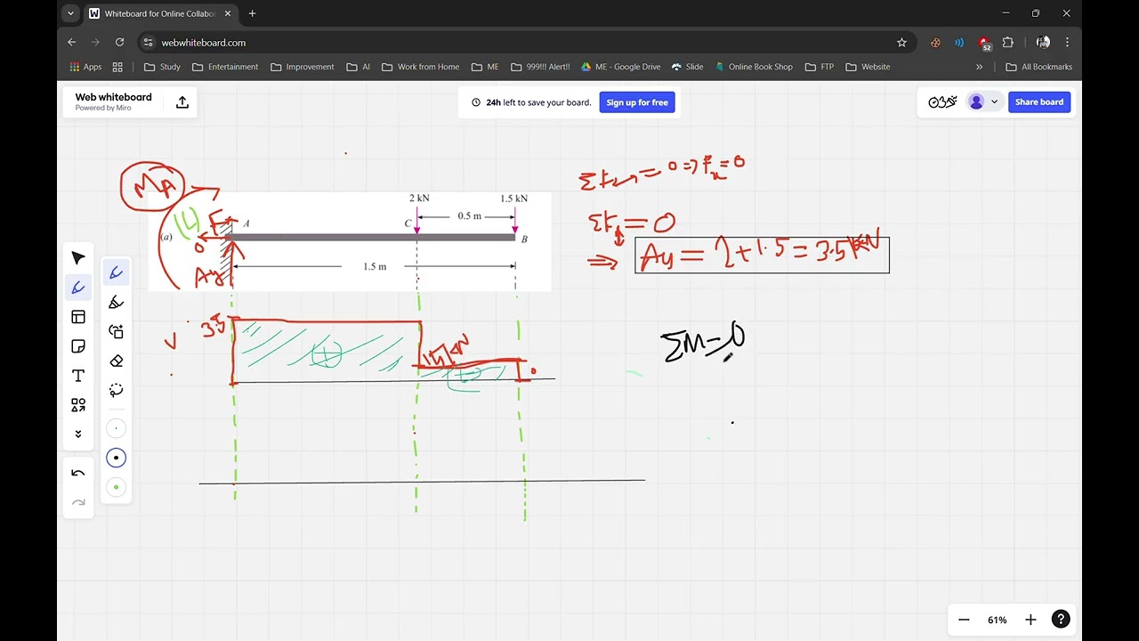
Task: Show more bookmarks with double chevron
Action: (x=980, y=67)
